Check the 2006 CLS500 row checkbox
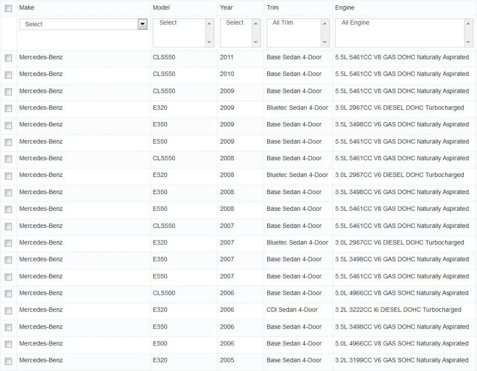The image size is (477, 371). [9, 293]
